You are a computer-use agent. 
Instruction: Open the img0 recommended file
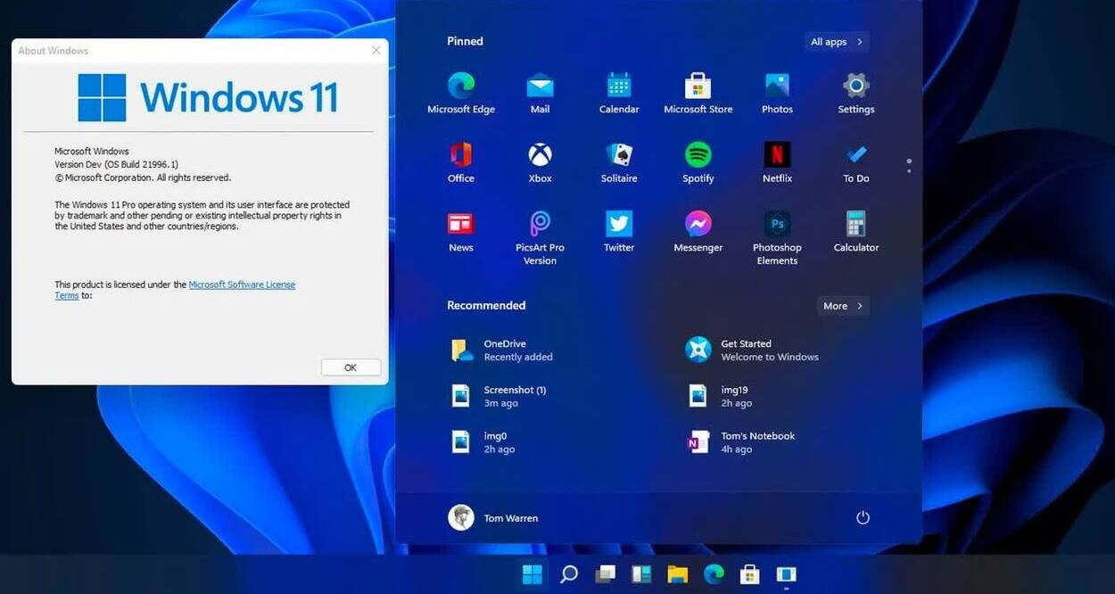tap(483, 442)
